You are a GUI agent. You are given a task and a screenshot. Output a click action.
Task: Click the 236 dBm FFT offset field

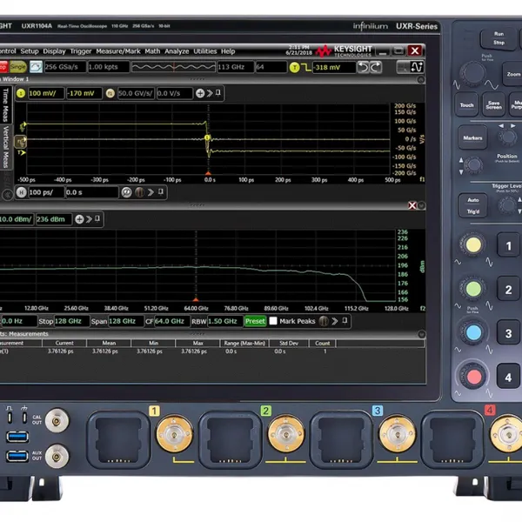click(x=54, y=219)
